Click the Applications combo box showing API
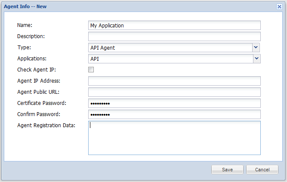287x182 pixels. point(170,59)
